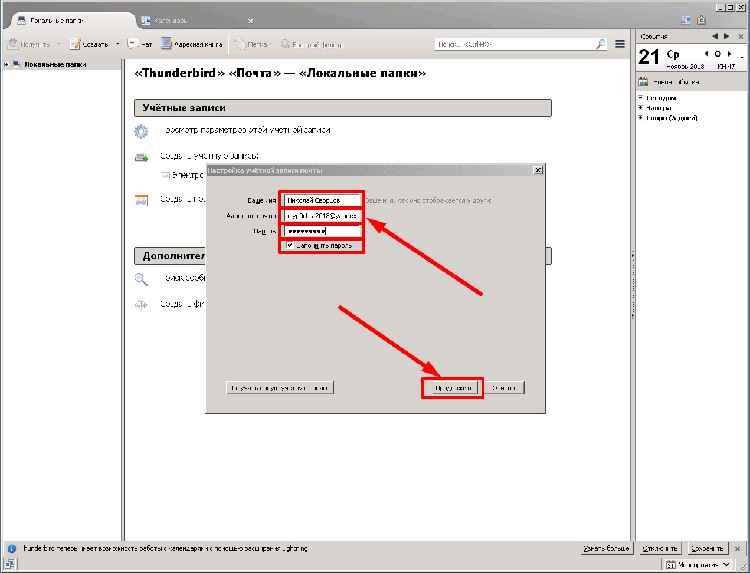Open the Чат chat toolbar button
Screen dimensions: 750x573
pos(140,44)
